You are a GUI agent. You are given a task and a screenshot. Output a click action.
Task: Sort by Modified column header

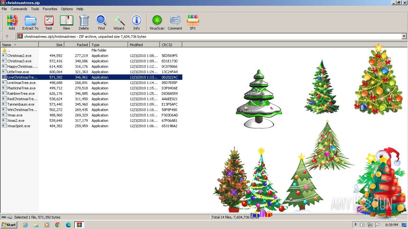144,45
